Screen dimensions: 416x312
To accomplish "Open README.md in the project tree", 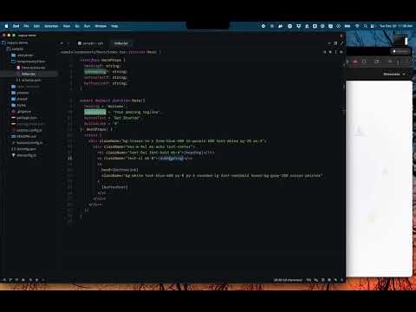I will point(24,136).
